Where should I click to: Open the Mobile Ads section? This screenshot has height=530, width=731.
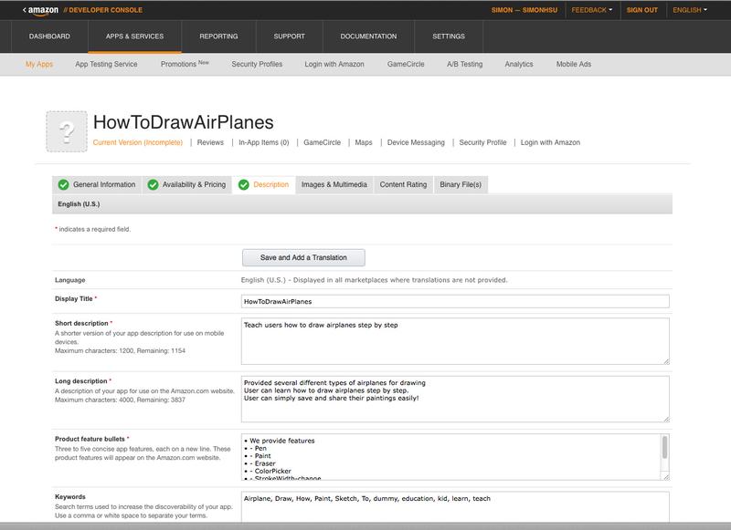point(574,64)
